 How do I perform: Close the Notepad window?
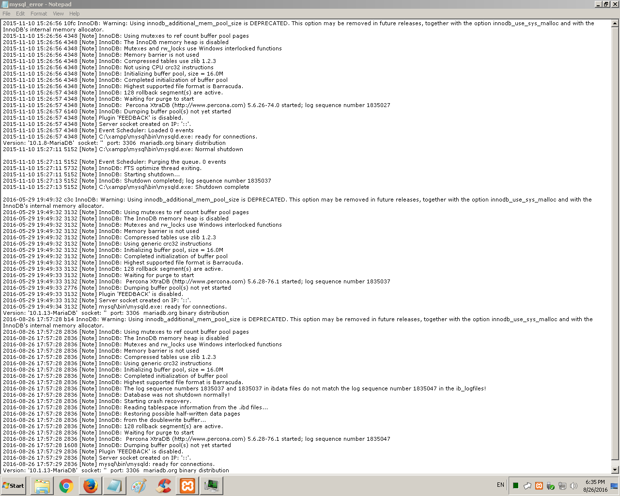point(615,4)
